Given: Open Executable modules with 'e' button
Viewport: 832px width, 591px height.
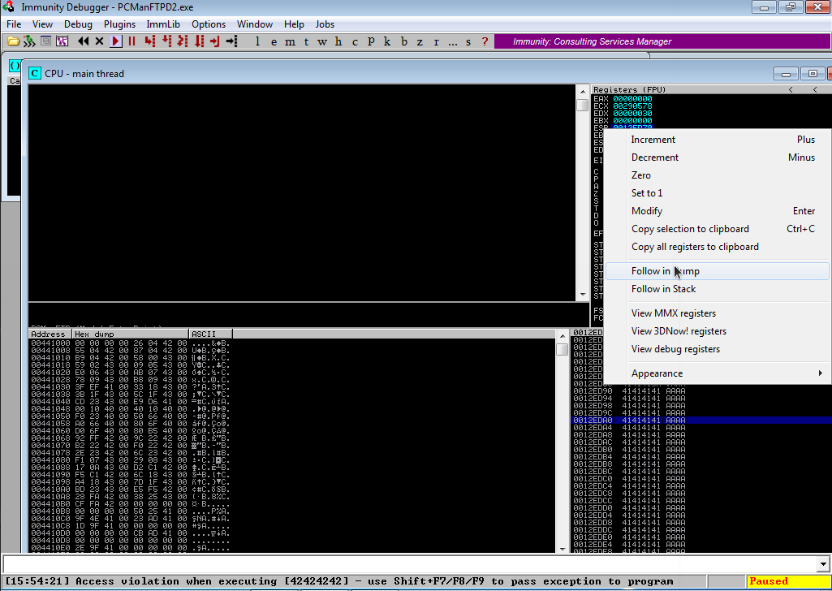Looking at the screenshot, I should click(x=274, y=41).
